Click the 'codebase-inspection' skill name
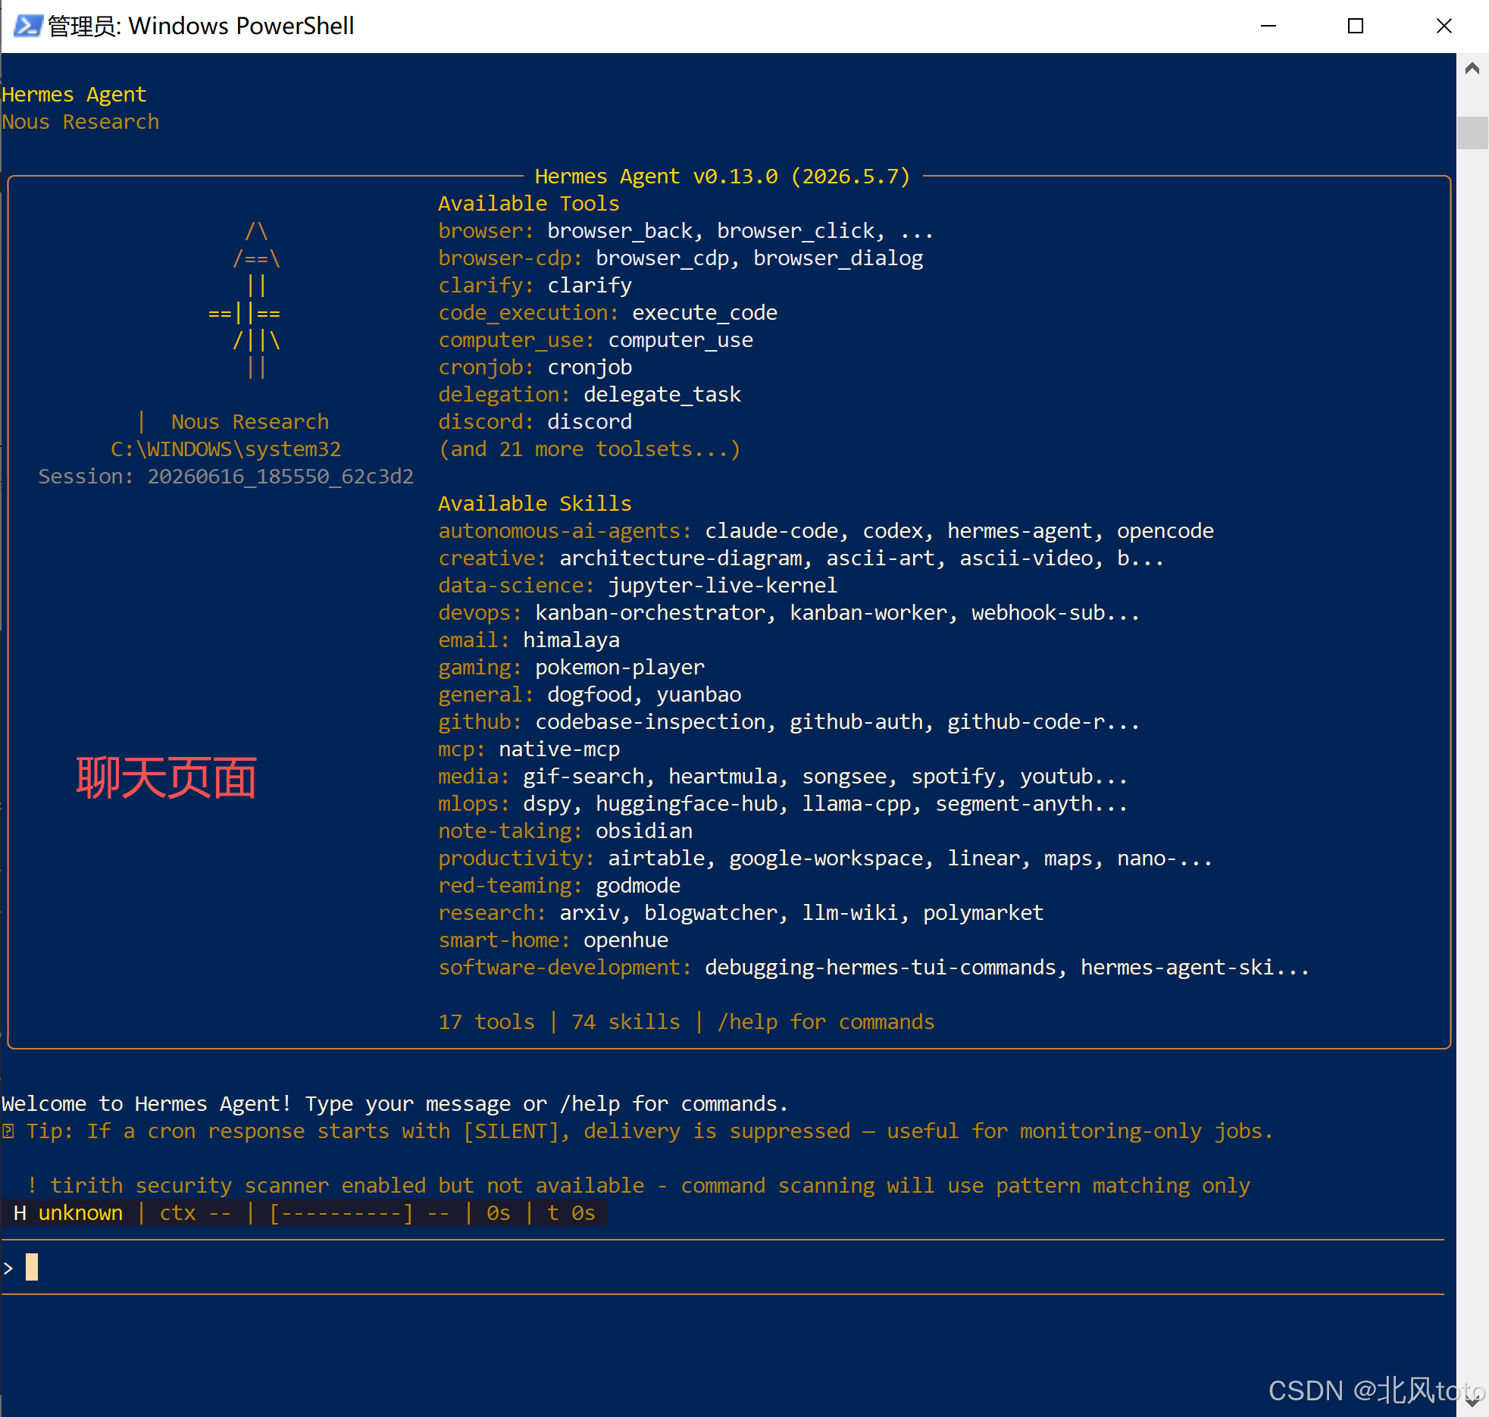1489x1417 pixels. click(x=650, y=722)
